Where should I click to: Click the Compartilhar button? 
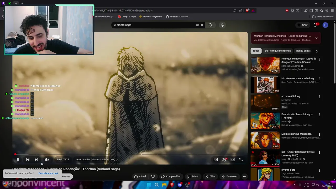click(x=171, y=176)
